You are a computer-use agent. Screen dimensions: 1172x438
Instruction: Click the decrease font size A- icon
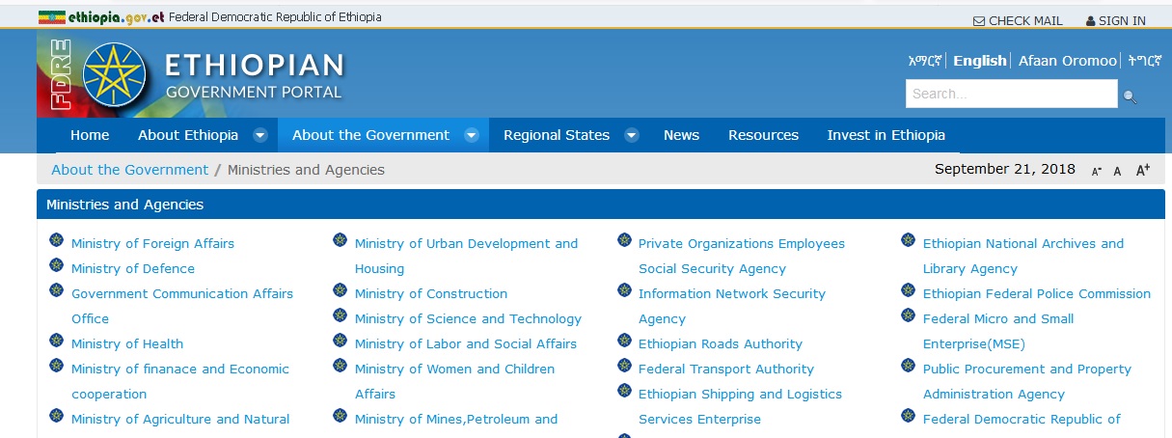click(1096, 171)
